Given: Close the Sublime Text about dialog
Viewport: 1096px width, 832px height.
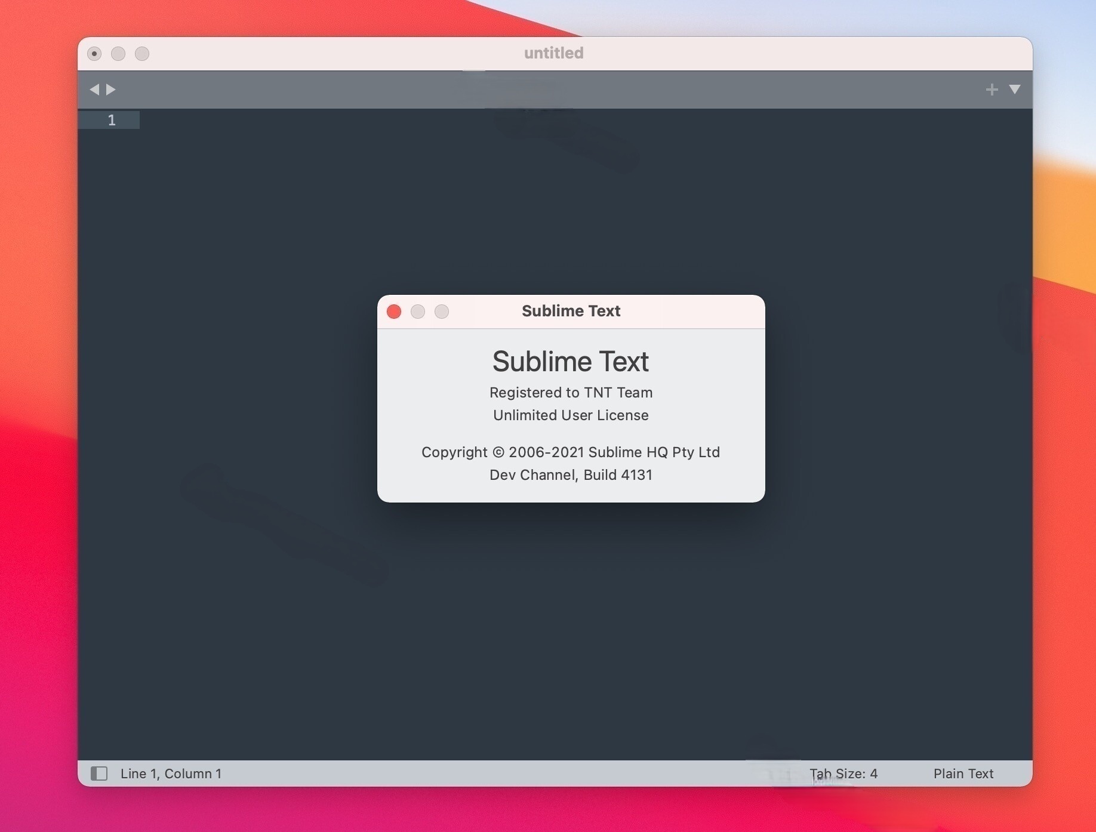Looking at the screenshot, I should pyautogui.click(x=394, y=312).
